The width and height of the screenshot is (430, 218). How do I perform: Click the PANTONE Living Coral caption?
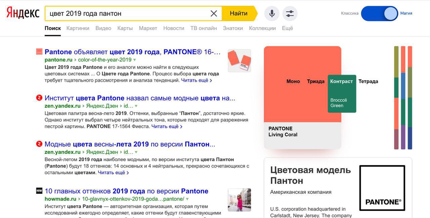(283, 132)
